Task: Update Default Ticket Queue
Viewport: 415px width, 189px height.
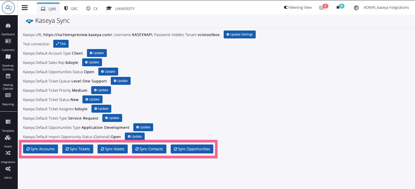Action: (121, 81)
